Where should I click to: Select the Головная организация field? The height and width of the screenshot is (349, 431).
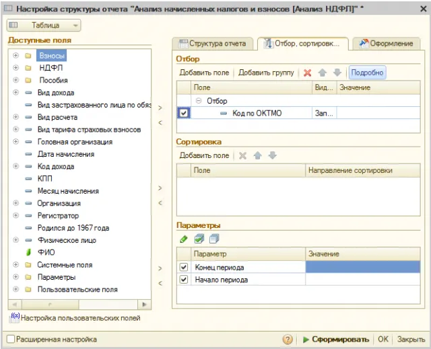75,142
